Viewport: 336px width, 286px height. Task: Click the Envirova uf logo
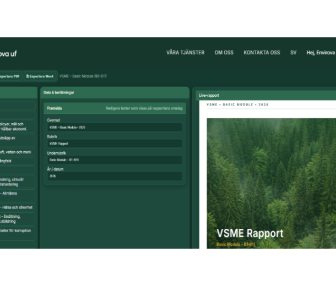click(x=8, y=53)
